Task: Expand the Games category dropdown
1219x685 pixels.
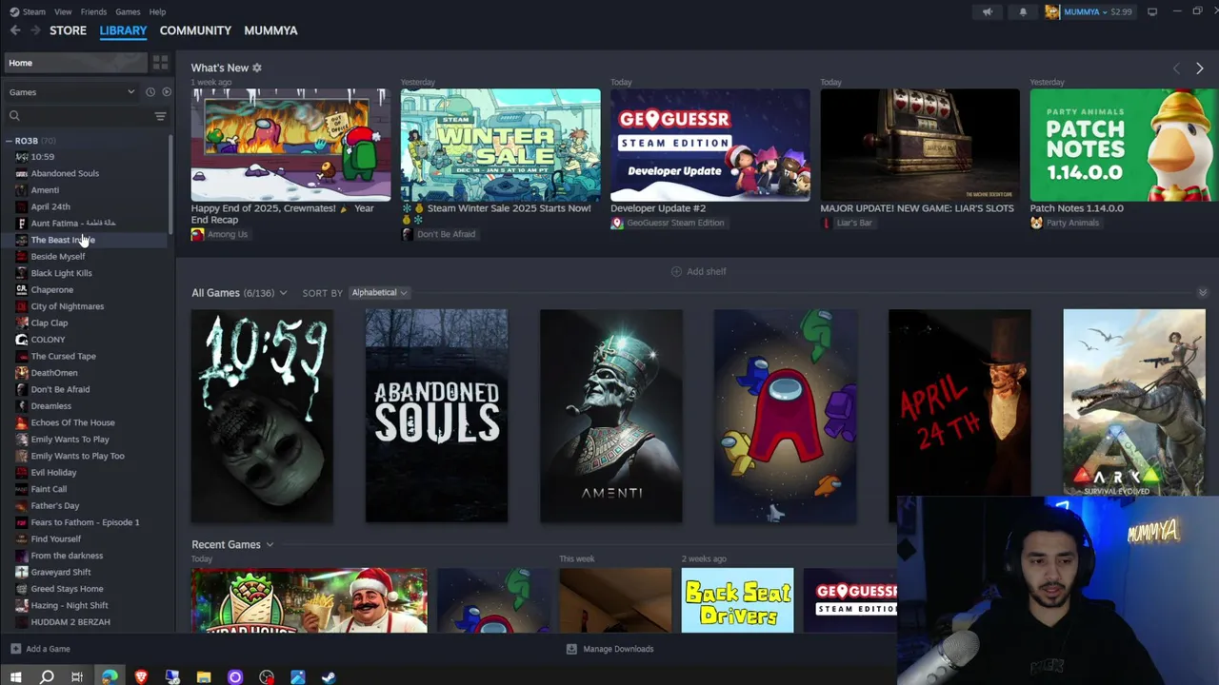Action: click(72, 92)
